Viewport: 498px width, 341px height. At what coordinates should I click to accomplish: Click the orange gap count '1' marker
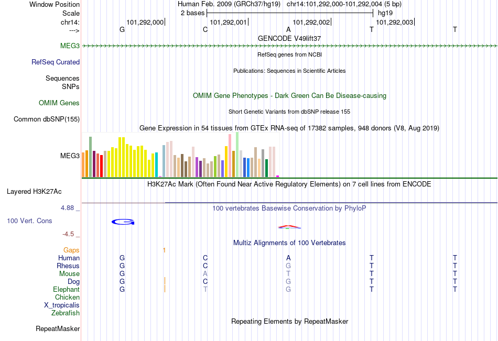(164, 250)
